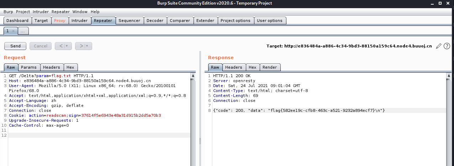Click the Response panel heading
The width and height of the screenshot is (454, 166).
click(x=221, y=57)
